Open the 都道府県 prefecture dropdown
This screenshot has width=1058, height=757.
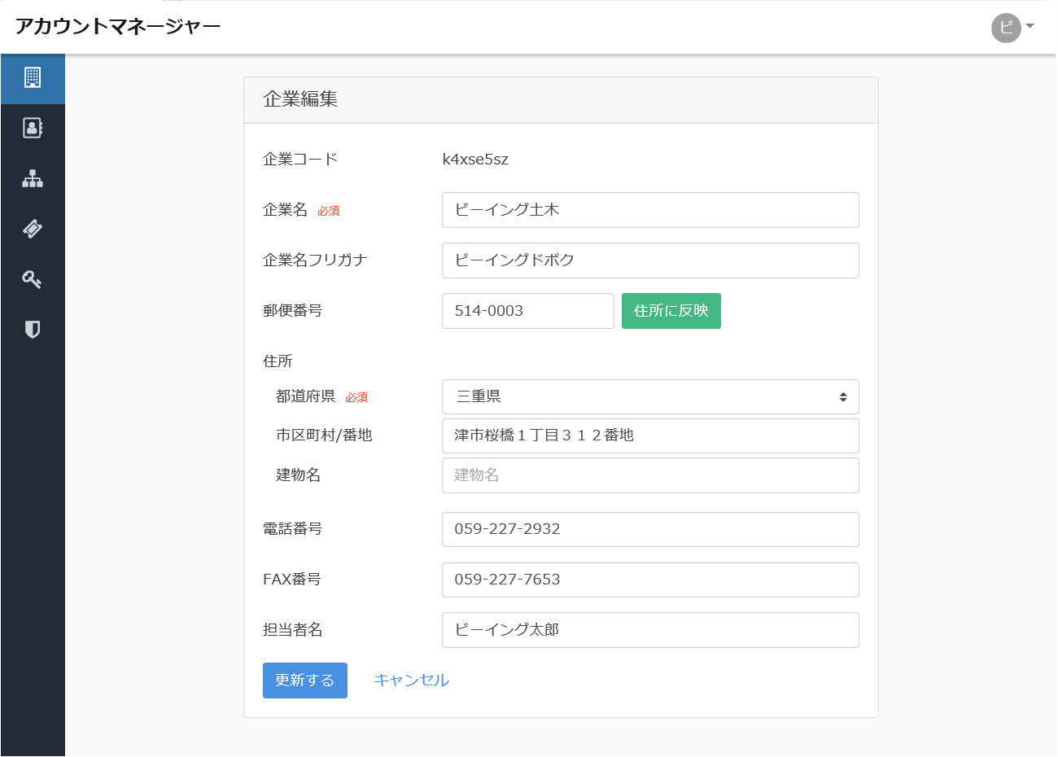click(650, 397)
